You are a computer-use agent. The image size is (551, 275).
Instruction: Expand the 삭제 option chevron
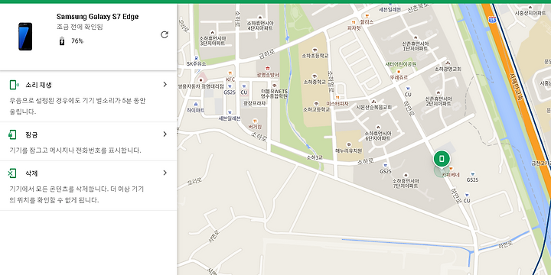165,173
